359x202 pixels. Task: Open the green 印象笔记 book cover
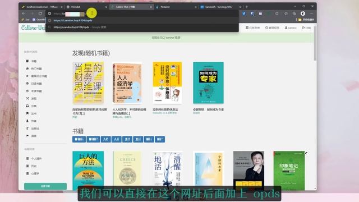(x=289, y=171)
